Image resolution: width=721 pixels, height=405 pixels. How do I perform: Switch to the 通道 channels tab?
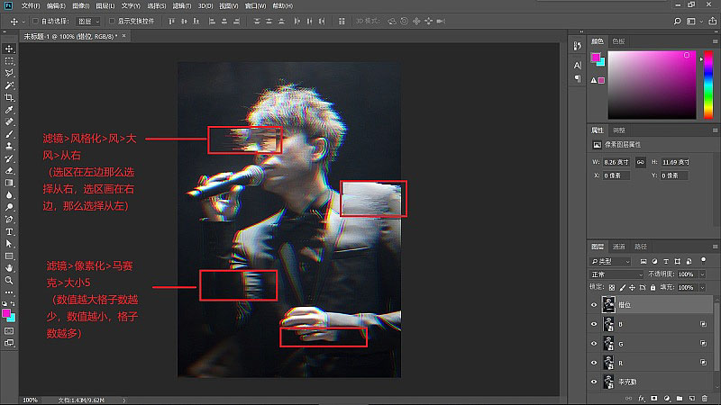point(618,247)
